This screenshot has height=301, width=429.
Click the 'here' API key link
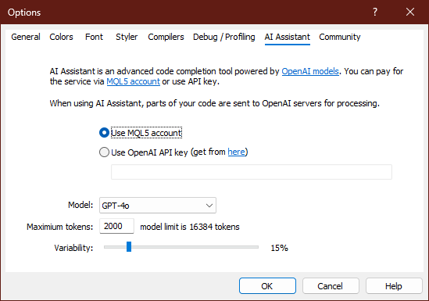[x=237, y=152]
